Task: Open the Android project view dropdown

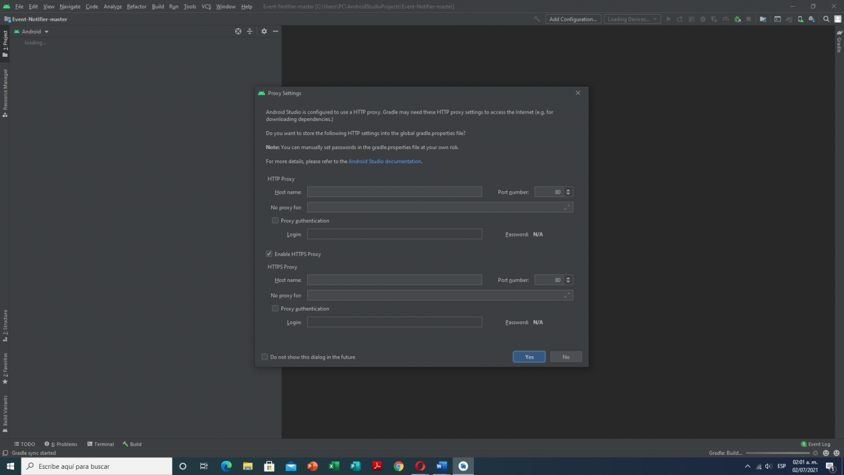Action: tap(32, 32)
